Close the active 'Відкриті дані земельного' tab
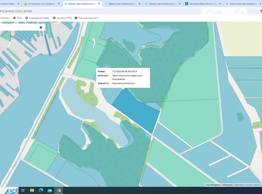Screen dimensions: 262x194 99,3
